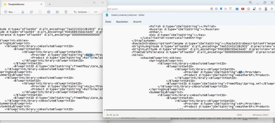Open the Bearbeiten menu in Editor
This screenshot has width=275, height=123.
122,22
